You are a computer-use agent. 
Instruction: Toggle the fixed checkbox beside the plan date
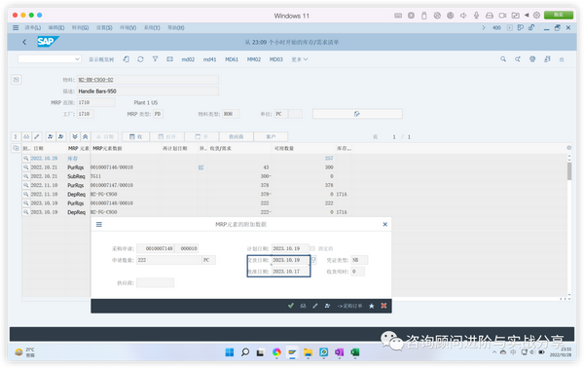[312, 248]
